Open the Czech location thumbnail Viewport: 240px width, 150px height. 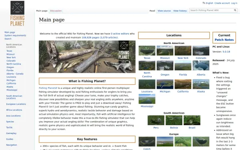147,142
